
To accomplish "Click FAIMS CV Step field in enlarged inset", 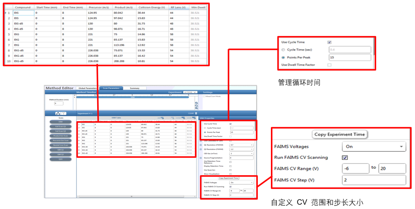I will (x=374, y=180).
